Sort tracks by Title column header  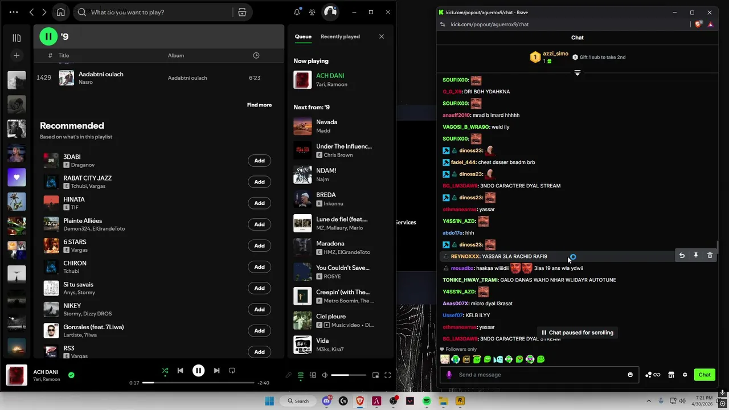coord(64,55)
